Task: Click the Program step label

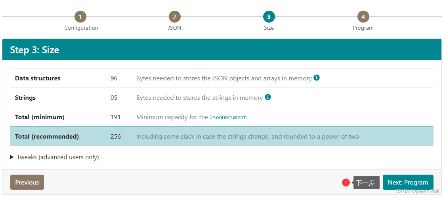Action: coord(363,28)
